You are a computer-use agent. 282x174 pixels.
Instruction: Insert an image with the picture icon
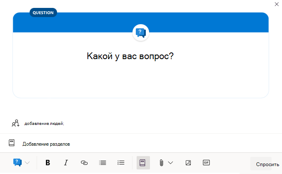pos(188,163)
